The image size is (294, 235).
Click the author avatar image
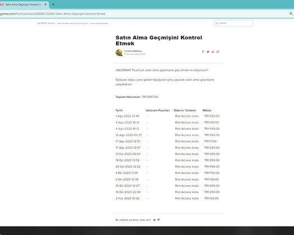coord(119,53)
